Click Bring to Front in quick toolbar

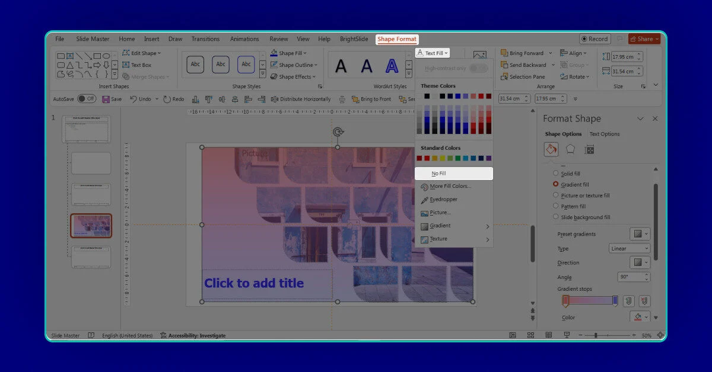pyautogui.click(x=371, y=99)
